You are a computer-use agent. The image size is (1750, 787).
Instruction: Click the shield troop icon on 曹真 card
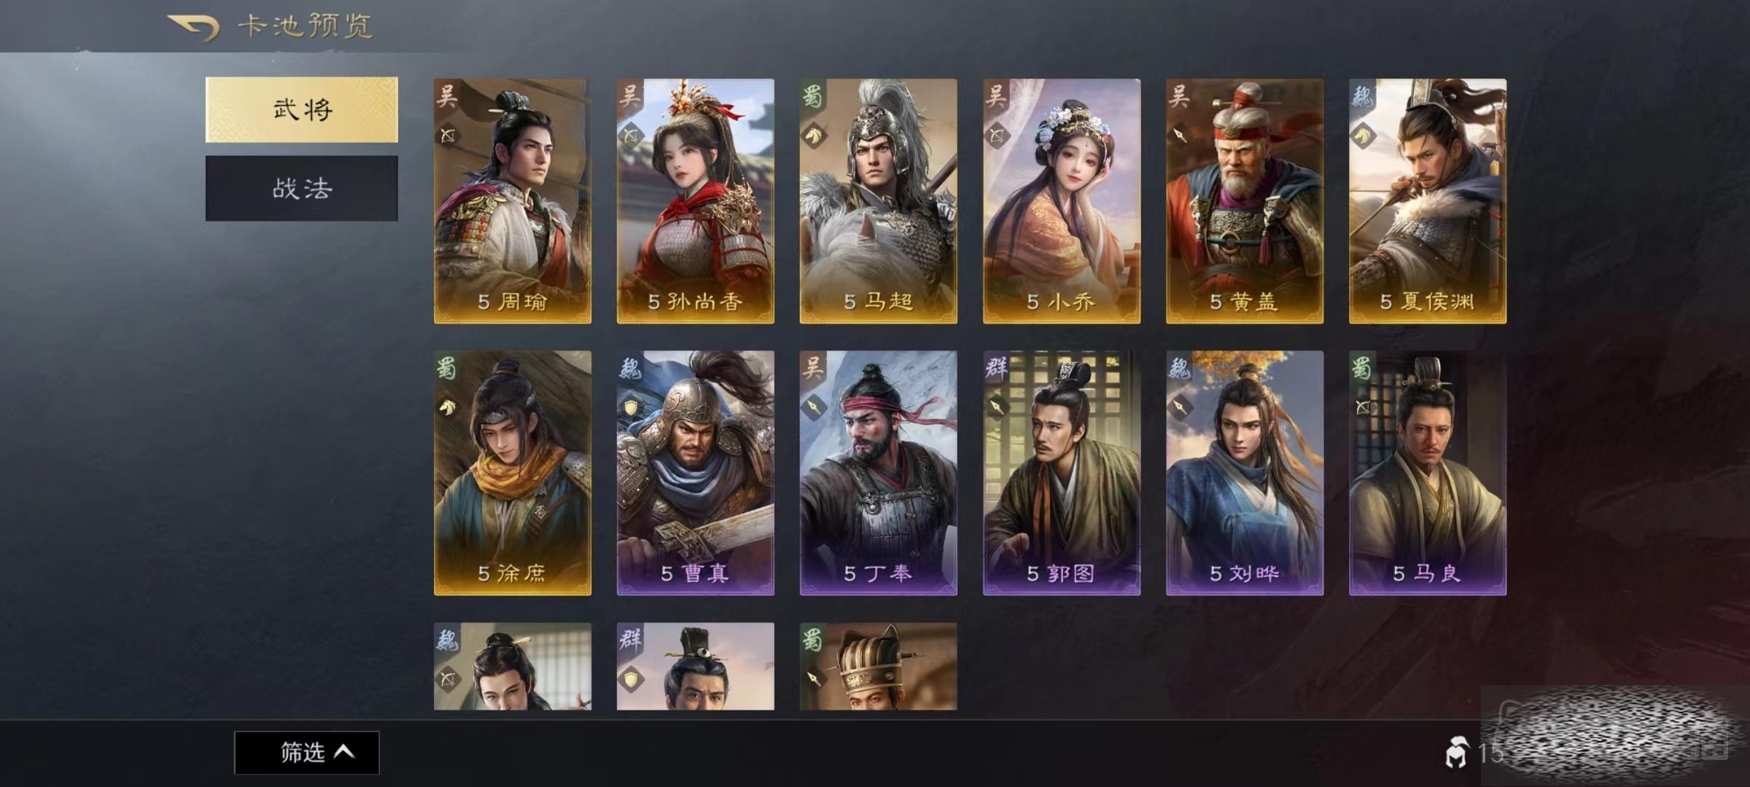click(x=631, y=407)
